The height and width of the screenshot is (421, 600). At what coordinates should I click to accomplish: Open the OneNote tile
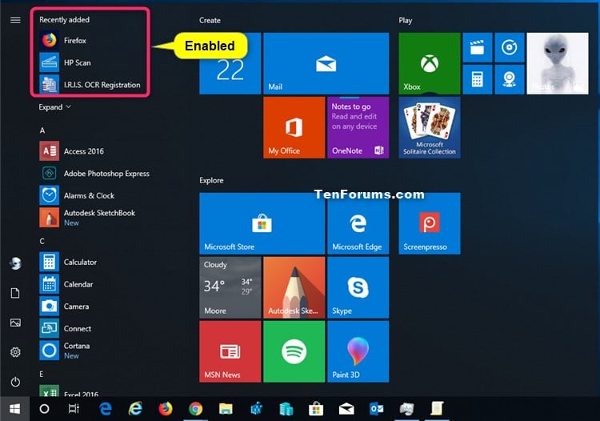358,127
